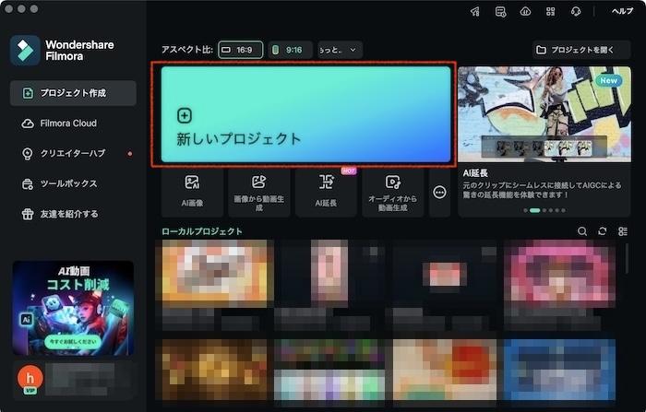The image size is (646, 412).
Task: Open クリエイターハブ in the sidebar
Action: click(73, 154)
